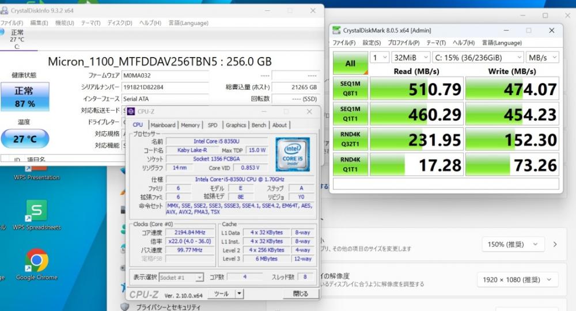The height and width of the screenshot is (311, 576).
Task: Open ヘルプ(H) menu in CrystalDiskMark
Action: [x=464, y=43]
